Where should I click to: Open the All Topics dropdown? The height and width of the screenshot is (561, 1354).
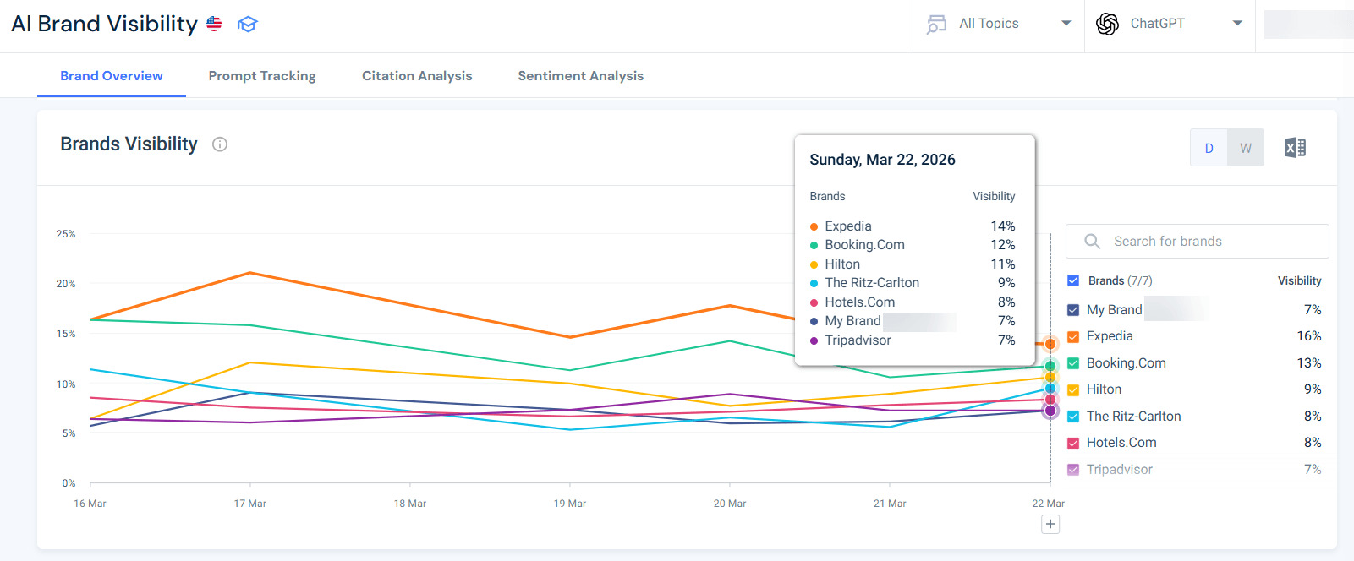click(x=999, y=24)
